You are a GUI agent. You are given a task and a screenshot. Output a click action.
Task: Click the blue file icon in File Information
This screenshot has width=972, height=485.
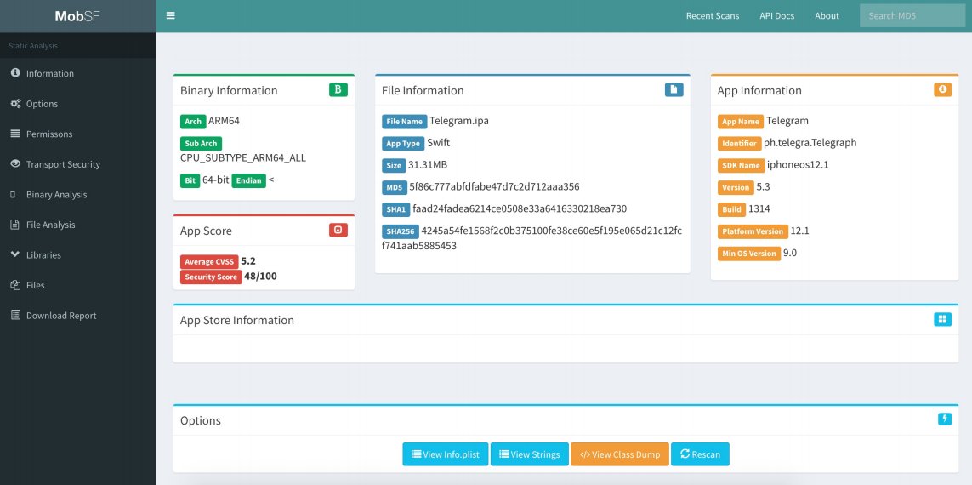click(x=674, y=90)
